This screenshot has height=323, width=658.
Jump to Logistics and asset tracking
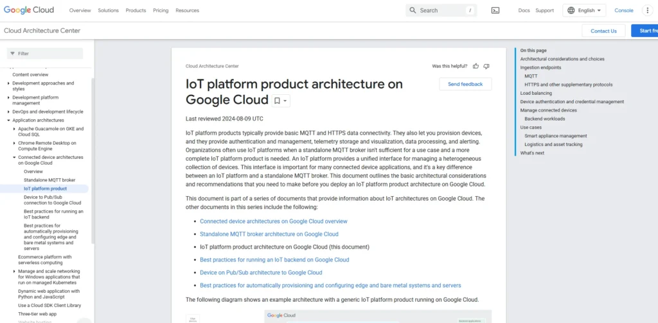pos(553,144)
